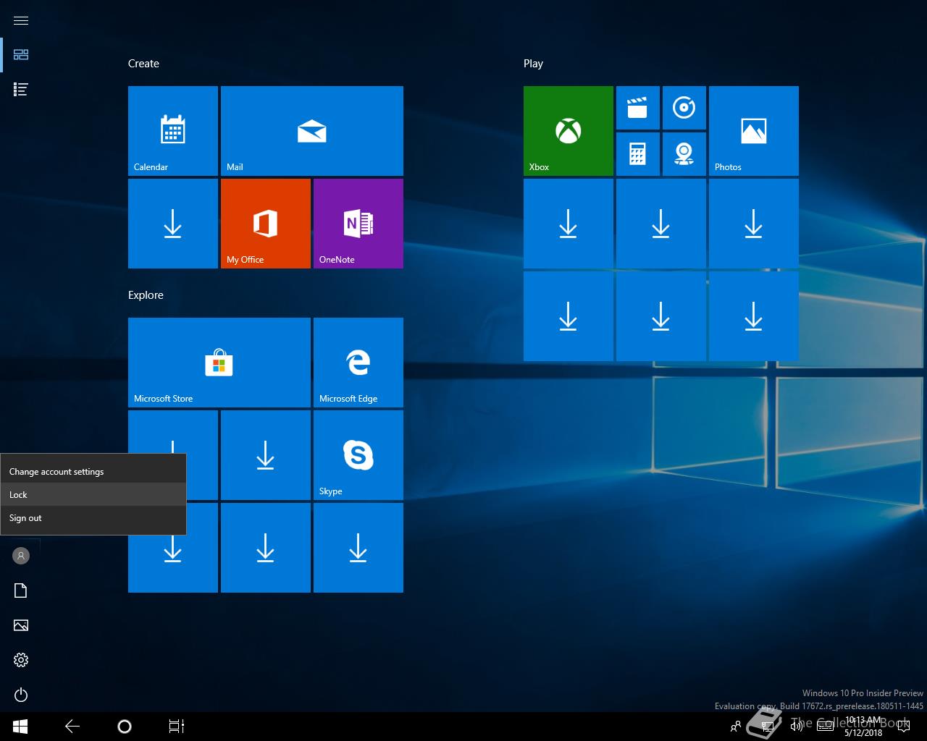927x741 pixels.
Task: Open the People icon in the taskbar
Action: tap(736, 727)
